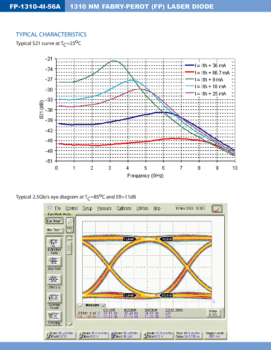Open the Utilities menu
This screenshot has width=271, height=350.
pyautogui.click(x=142, y=208)
